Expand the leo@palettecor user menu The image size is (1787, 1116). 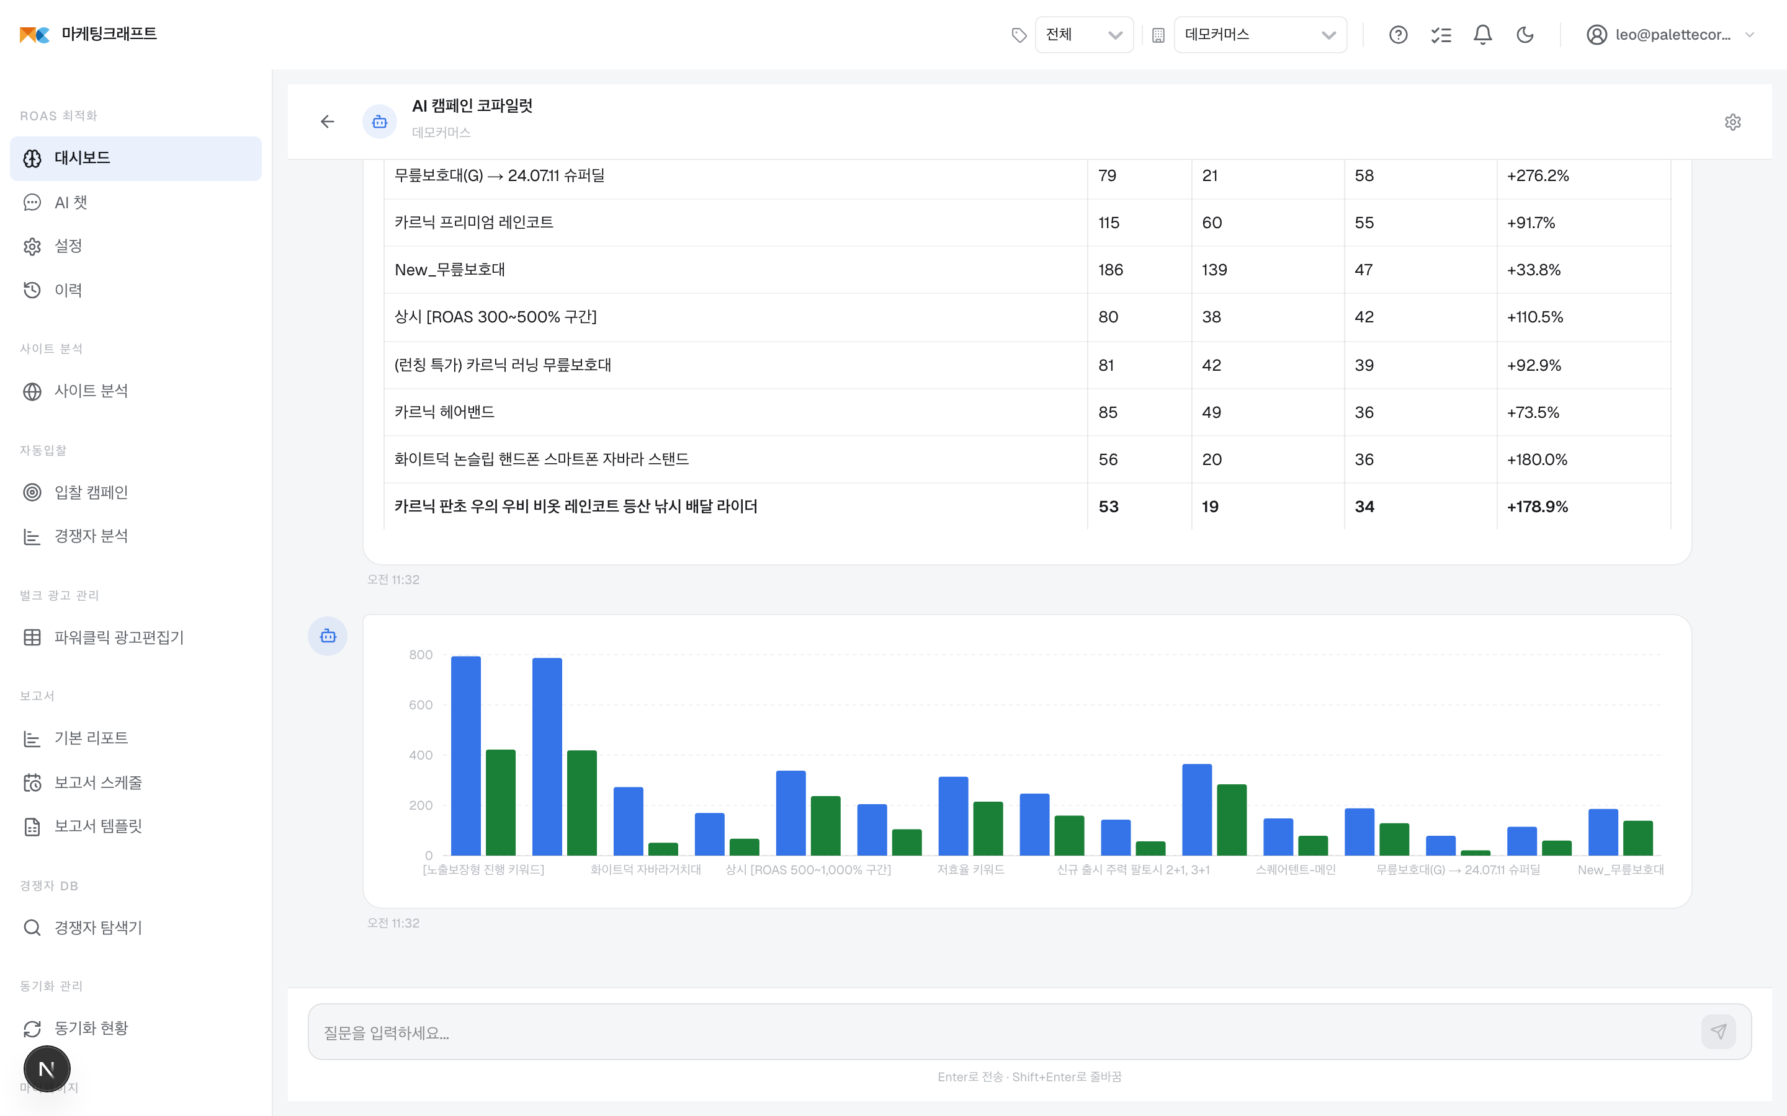[1670, 35]
